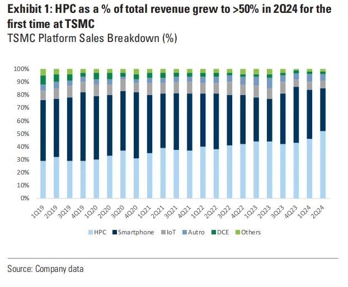This screenshot has height=287, width=348.
Task: Click the 1Q21 x-axis label
Action: pyautogui.click(x=145, y=212)
